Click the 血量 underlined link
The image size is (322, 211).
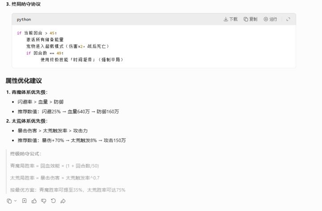[43, 102]
